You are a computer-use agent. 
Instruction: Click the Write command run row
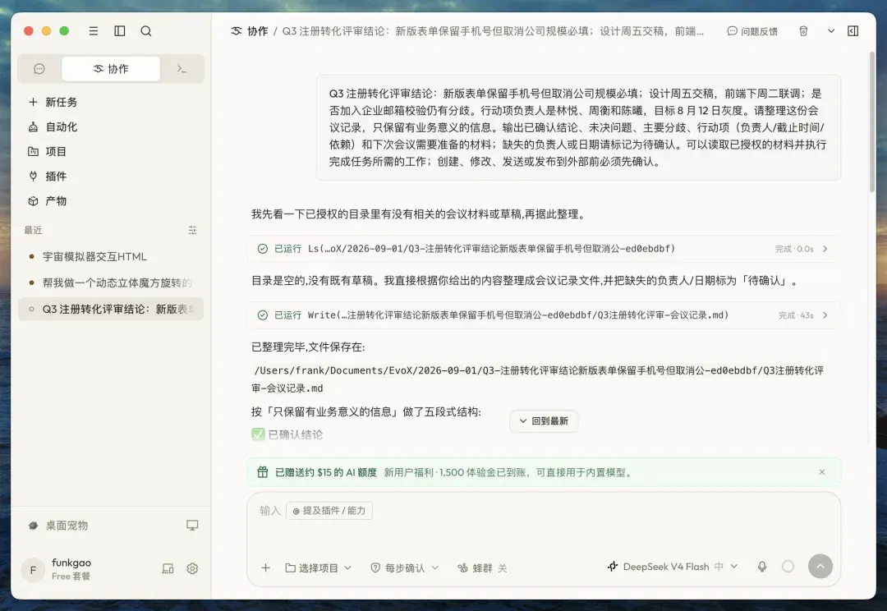pyautogui.click(x=543, y=315)
